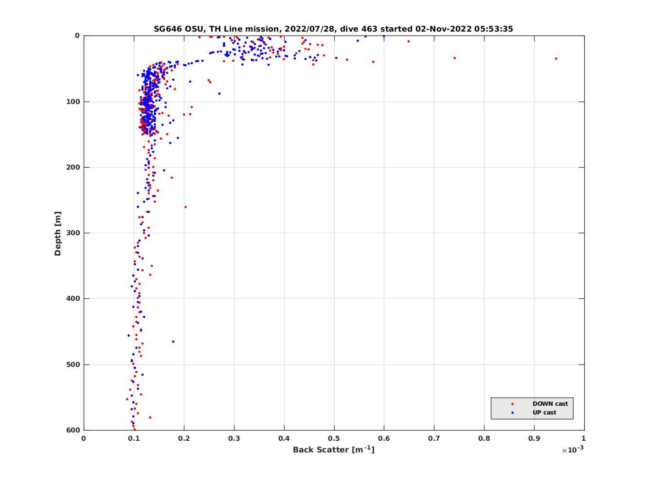Click the x-axis tick label 0.5
The image size is (646, 484).
pyautogui.click(x=334, y=438)
